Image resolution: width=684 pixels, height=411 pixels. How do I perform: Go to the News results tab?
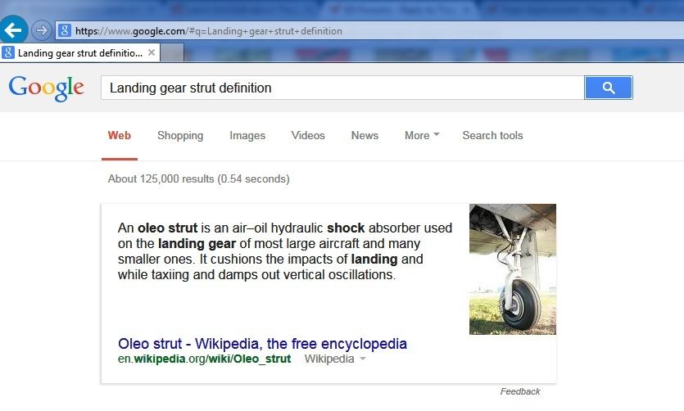365,136
